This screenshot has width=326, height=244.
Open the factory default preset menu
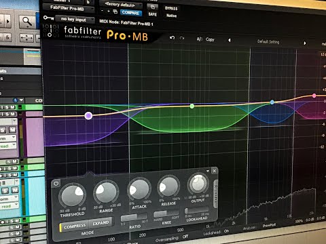pos(121,5)
